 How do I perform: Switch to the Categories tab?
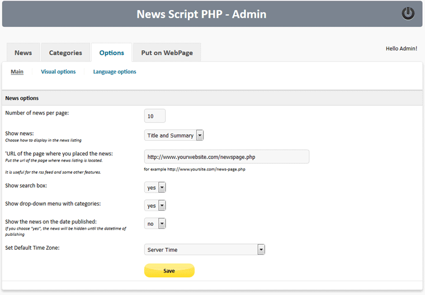(x=65, y=53)
